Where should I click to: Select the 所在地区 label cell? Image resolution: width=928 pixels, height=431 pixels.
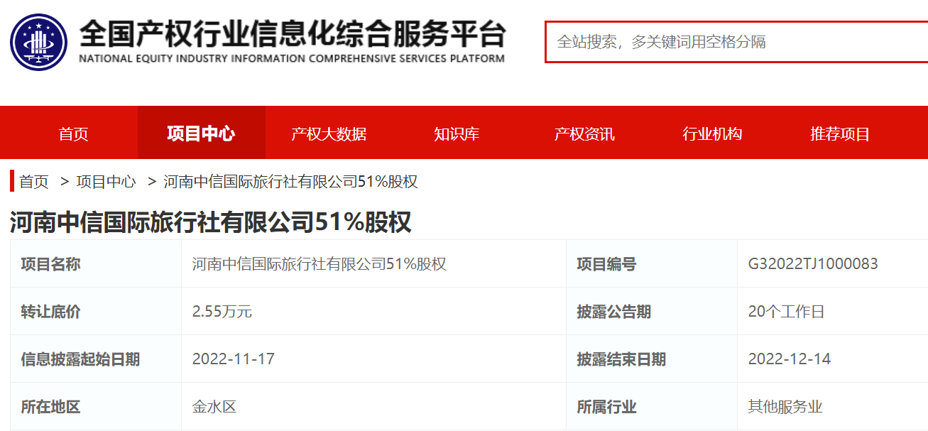(x=96, y=406)
